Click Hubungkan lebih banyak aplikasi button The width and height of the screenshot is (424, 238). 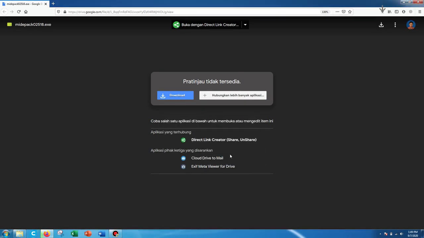[x=233, y=95]
